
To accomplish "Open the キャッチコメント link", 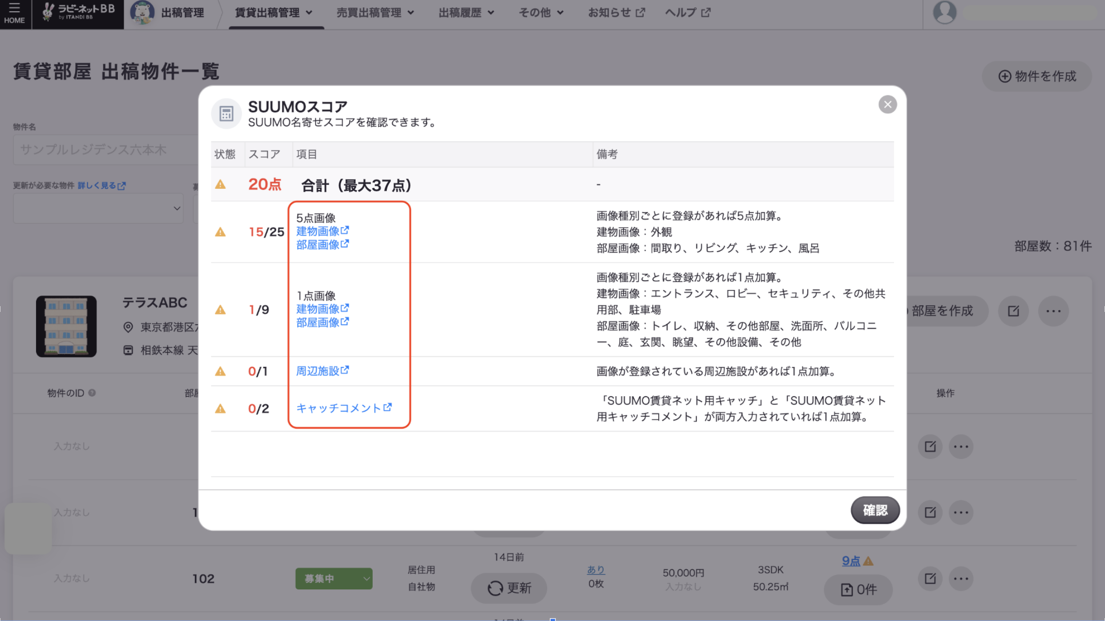I will [x=344, y=408].
